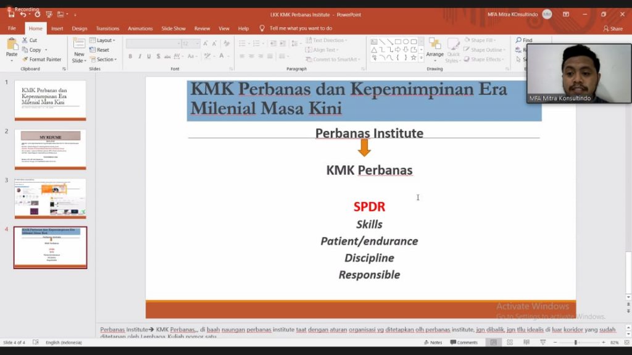Decrease the font size
This screenshot has width=632, height=355.
click(x=214, y=44)
